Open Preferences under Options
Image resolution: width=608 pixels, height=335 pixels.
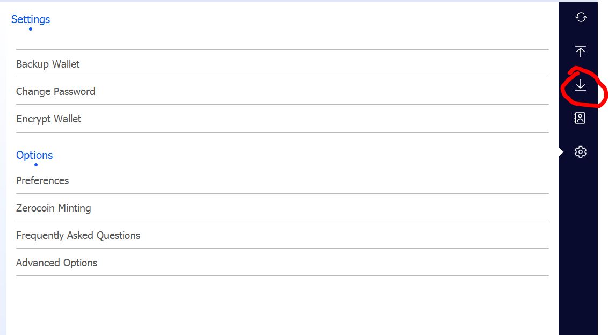(x=42, y=180)
